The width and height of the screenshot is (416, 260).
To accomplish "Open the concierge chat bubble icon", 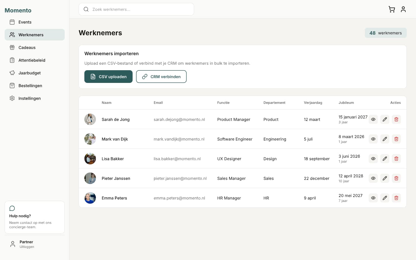I will point(12,208).
